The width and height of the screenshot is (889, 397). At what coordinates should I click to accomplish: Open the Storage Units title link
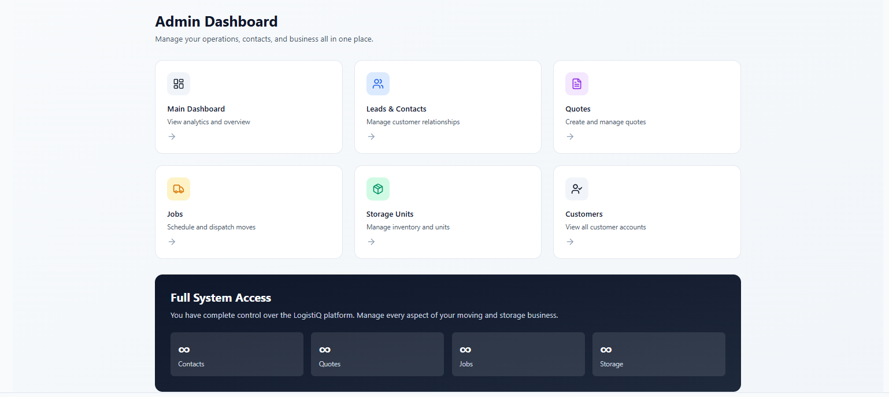(390, 214)
